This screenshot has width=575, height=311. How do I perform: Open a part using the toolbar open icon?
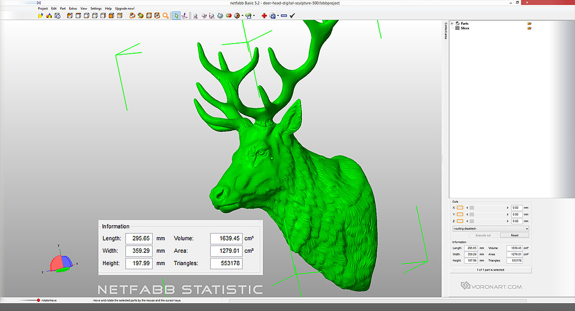pos(40,15)
